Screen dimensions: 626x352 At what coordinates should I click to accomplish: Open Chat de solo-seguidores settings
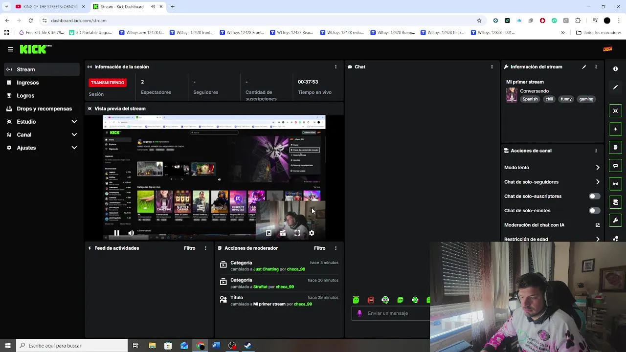[552, 182]
